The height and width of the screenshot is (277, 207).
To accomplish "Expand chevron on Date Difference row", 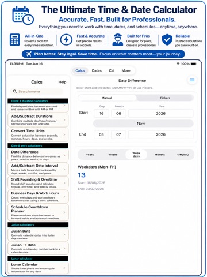I will [x=64, y=155].
